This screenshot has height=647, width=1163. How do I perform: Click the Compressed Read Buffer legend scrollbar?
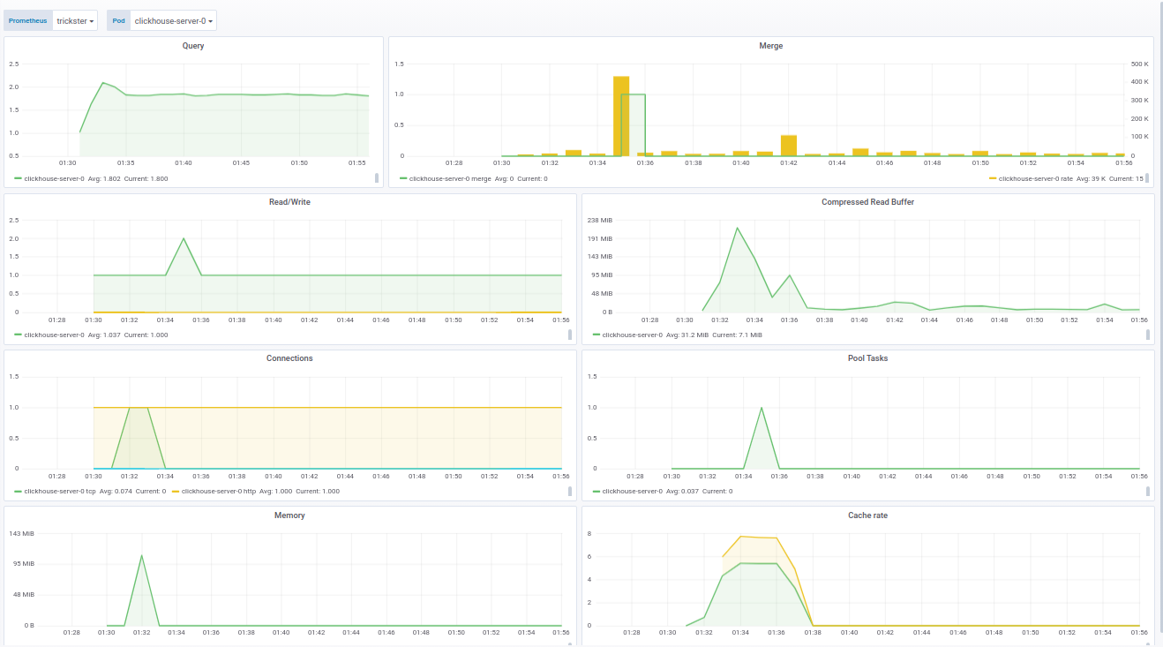1148,335
